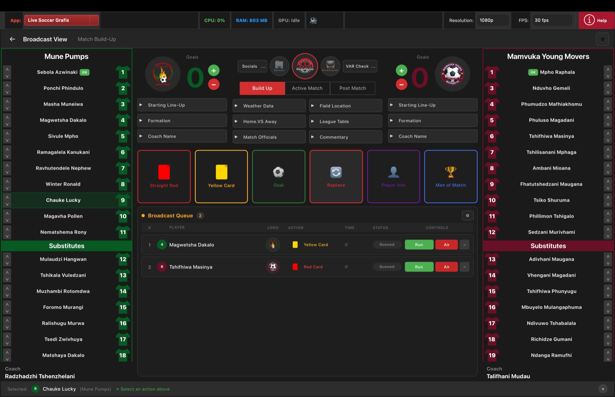Remove Magwetsha Dakalo from the queue
This screenshot has width=615, height=397.
464,245
